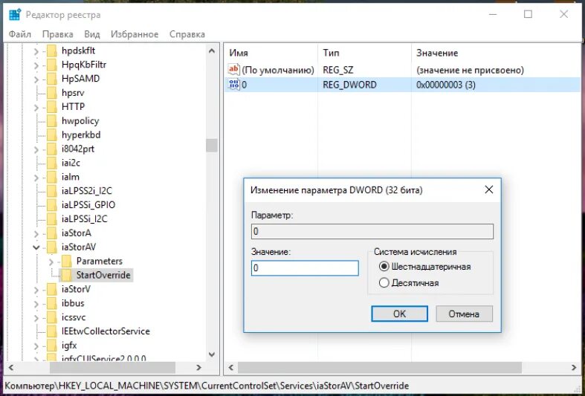Expand the i8042prt tree node
Screen dimensions: 585x396
click(36, 149)
